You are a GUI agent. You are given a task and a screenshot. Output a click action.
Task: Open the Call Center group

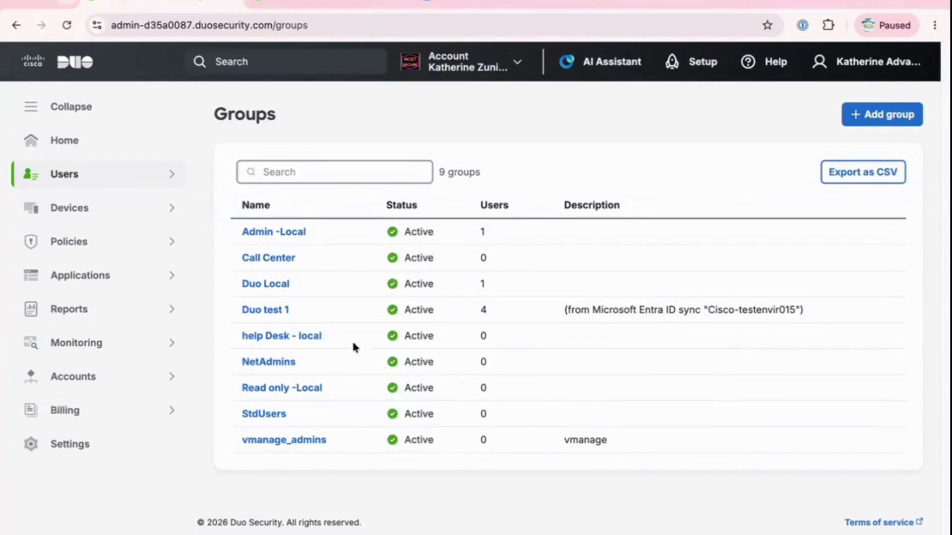click(x=268, y=258)
